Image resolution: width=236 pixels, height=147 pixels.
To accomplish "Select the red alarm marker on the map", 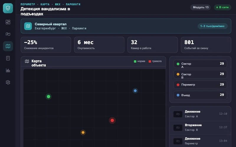I will tap(112, 120).
